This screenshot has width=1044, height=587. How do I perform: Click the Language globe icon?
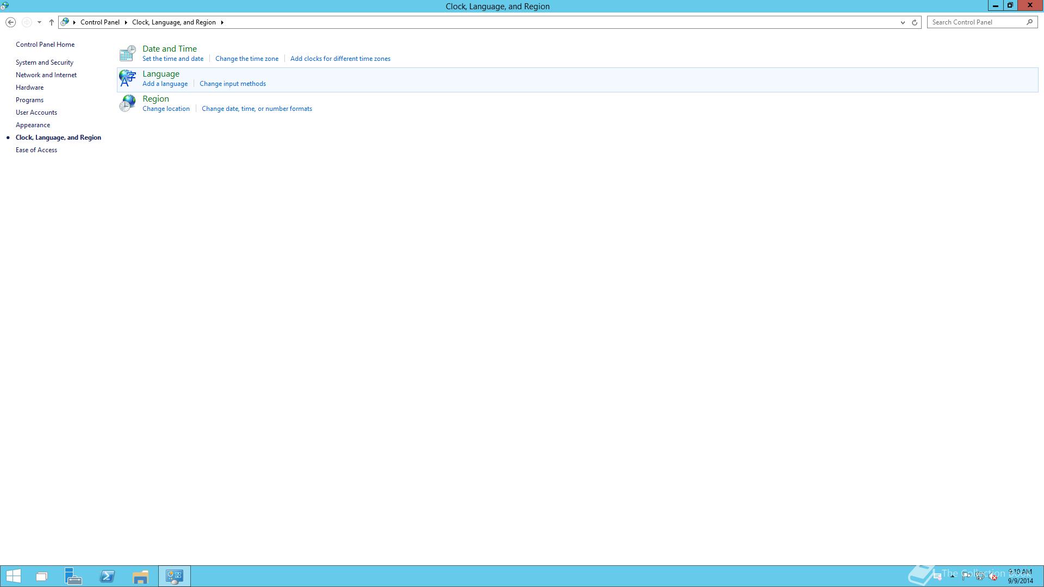click(127, 78)
